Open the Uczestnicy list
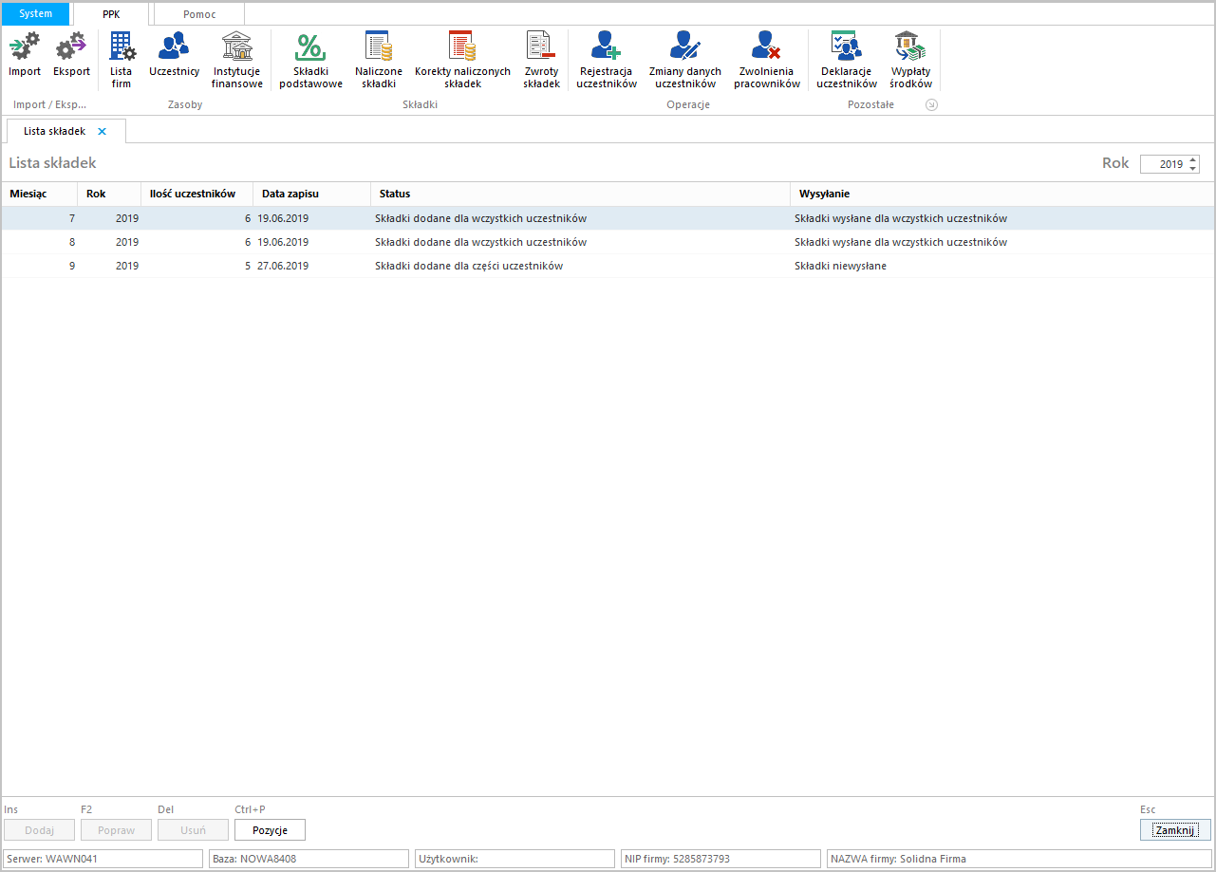The width and height of the screenshot is (1216, 872). (x=174, y=55)
